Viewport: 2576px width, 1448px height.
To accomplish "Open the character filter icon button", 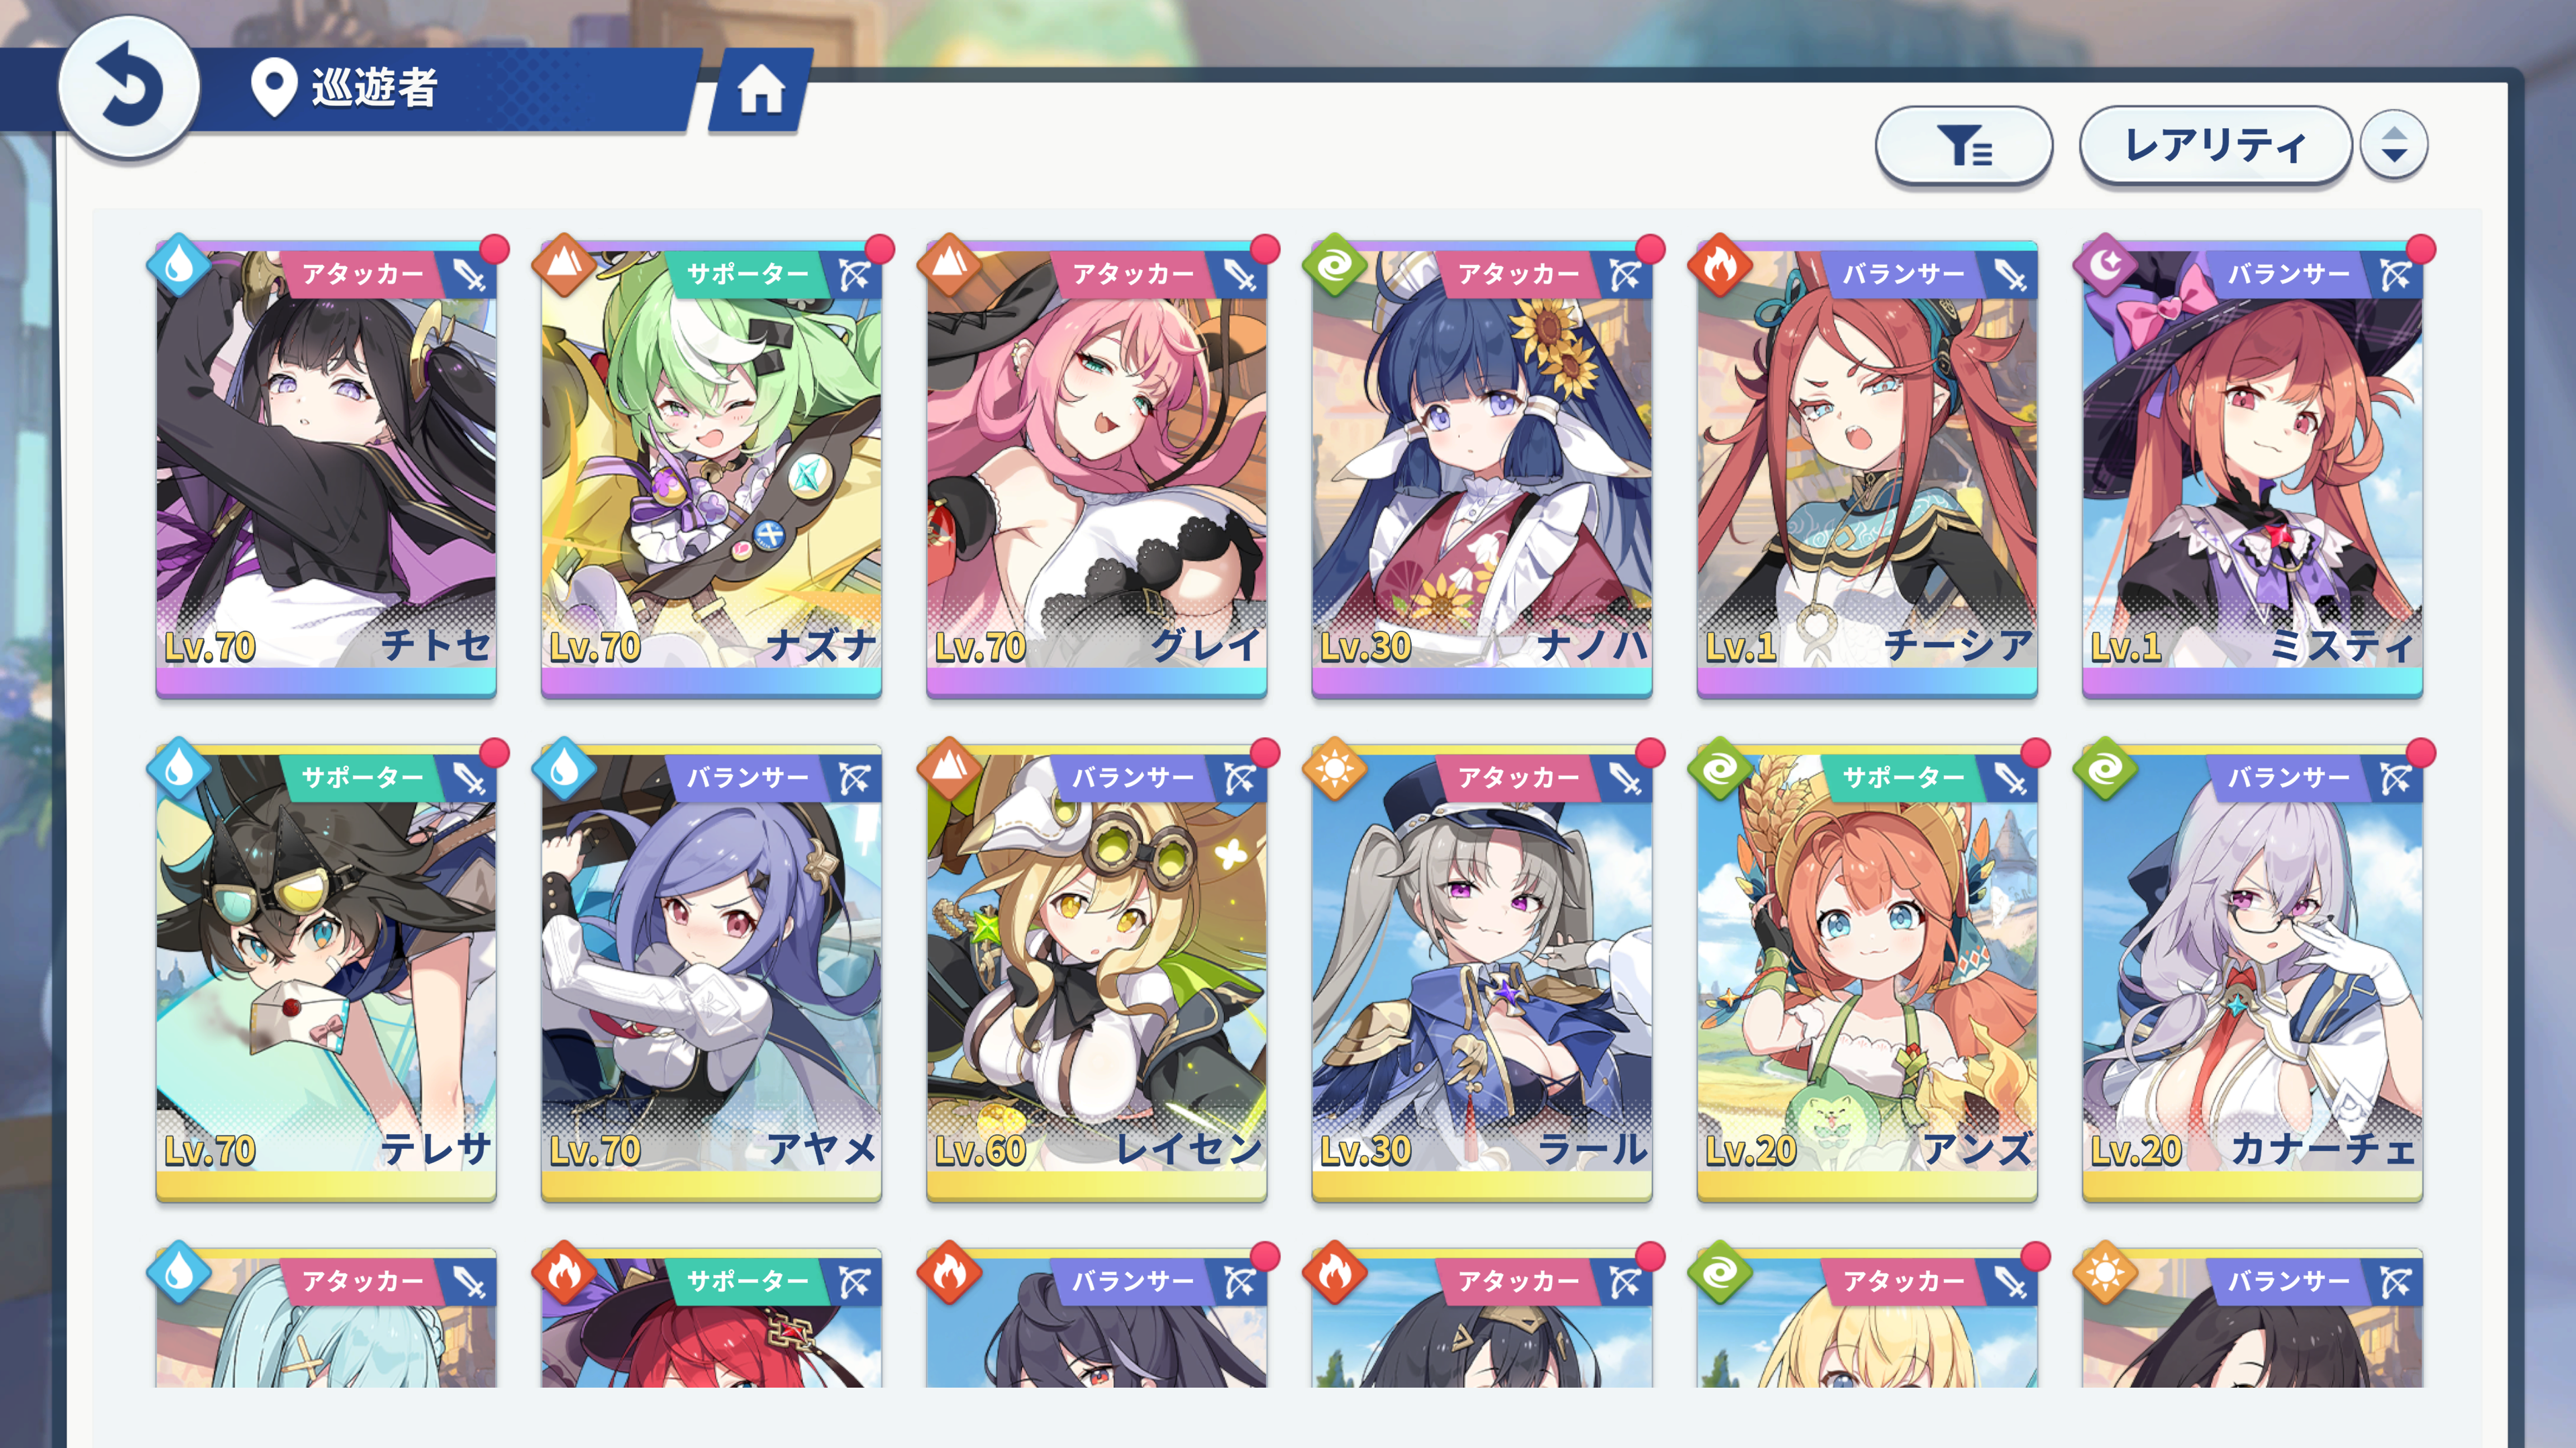I will tap(1963, 146).
